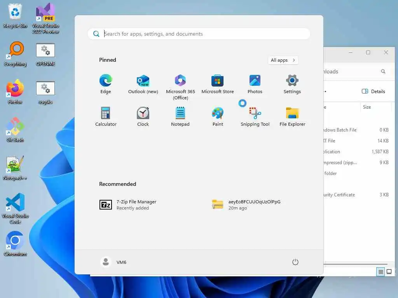Select the Compressed (zipped) 9 KB row
This screenshot has width=398, height=298.
[358, 163]
